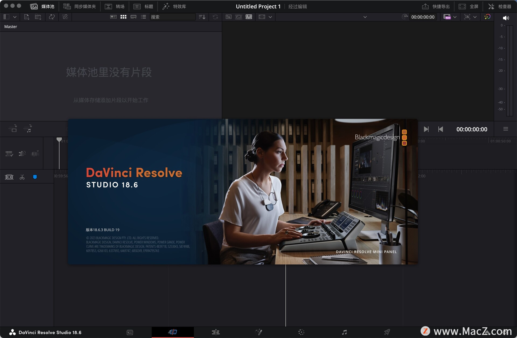Select the Split Clip scissors icon

pyautogui.click(x=22, y=177)
